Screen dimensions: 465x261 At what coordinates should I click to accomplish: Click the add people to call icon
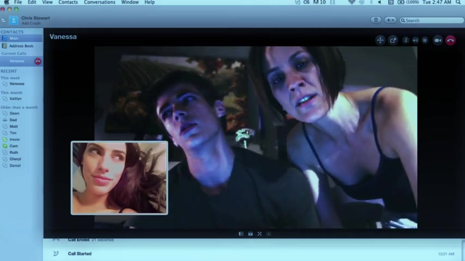[x=380, y=40]
